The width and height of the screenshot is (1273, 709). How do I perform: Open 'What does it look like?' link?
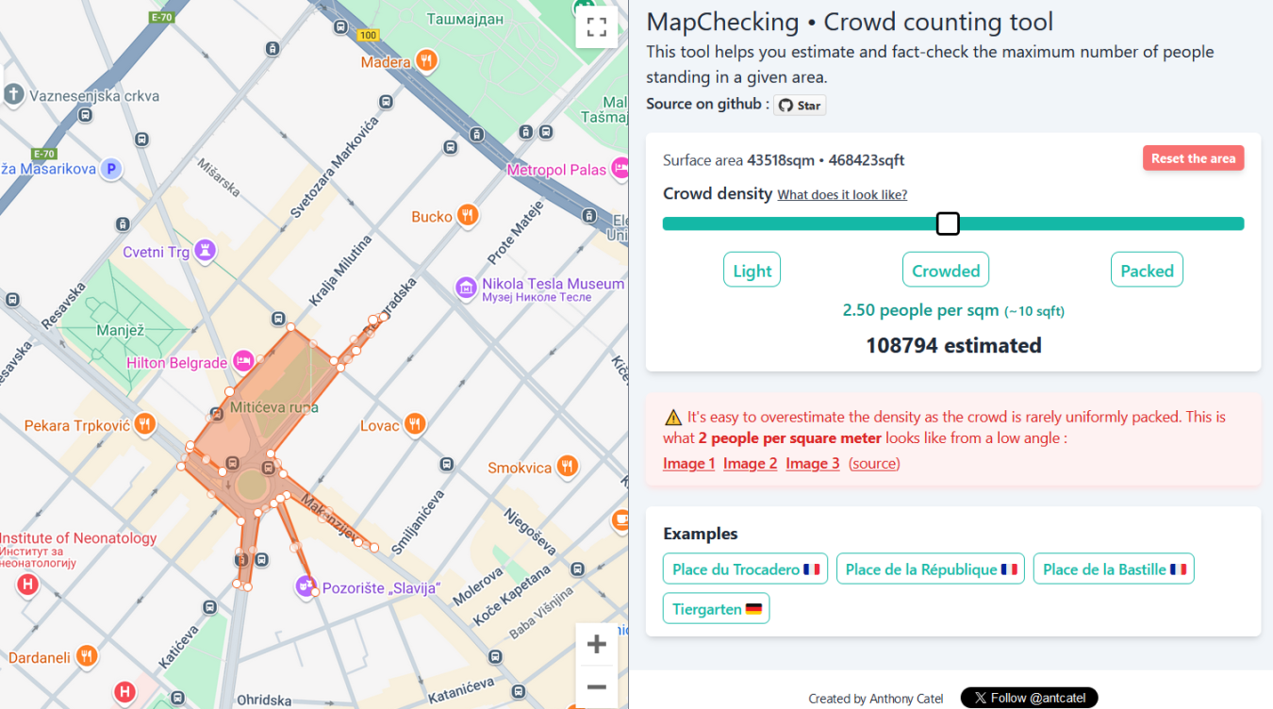(842, 194)
